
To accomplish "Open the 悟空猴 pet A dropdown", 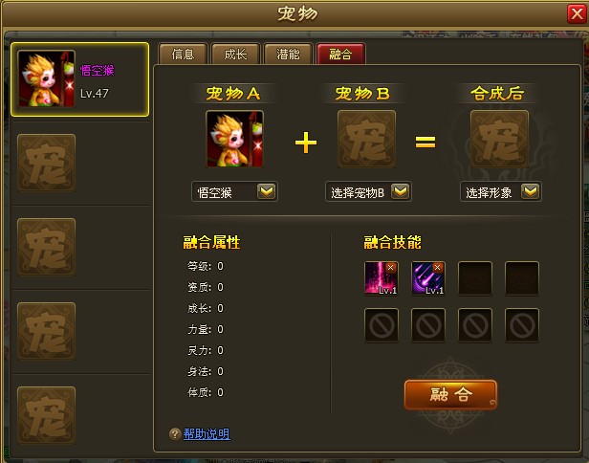I will point(267,191).
